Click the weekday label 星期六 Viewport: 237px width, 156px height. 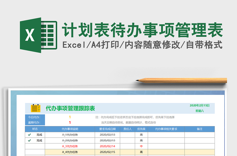[199, 111]
